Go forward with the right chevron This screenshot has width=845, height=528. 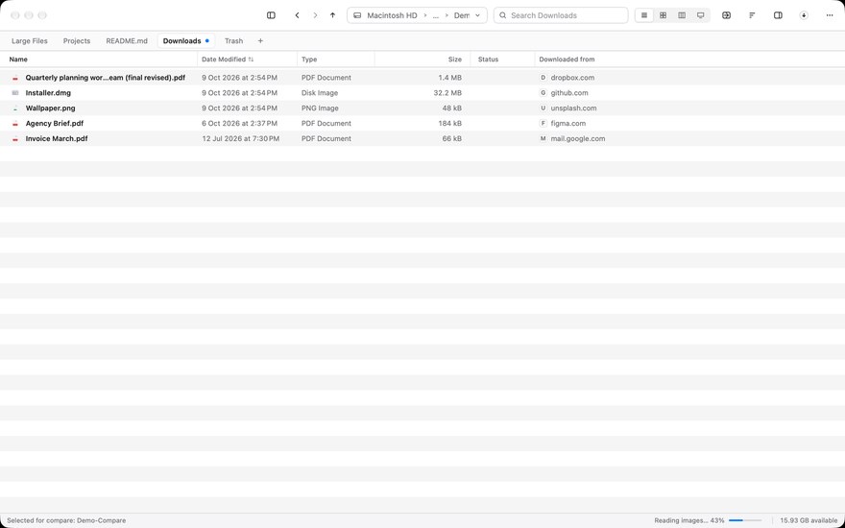point(315,15)
